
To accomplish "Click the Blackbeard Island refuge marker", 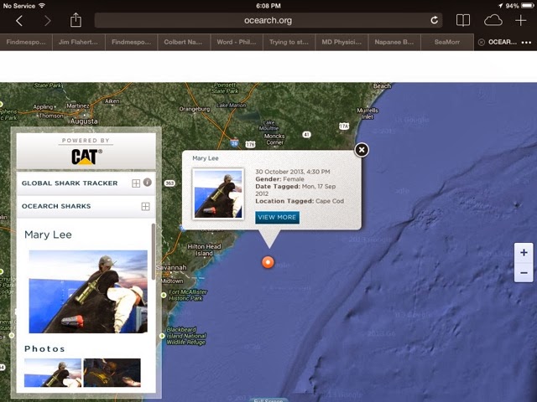I will tap(162, 336).
